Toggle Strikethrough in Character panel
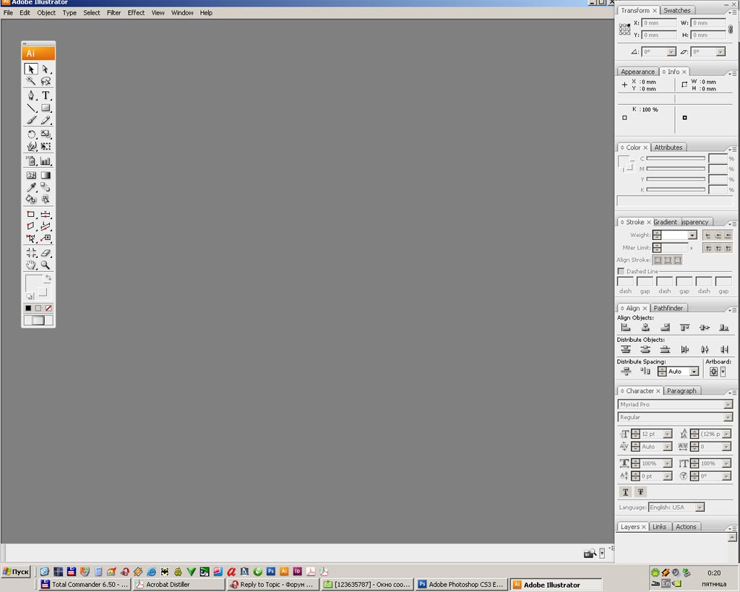 click(x=640, y=492)
